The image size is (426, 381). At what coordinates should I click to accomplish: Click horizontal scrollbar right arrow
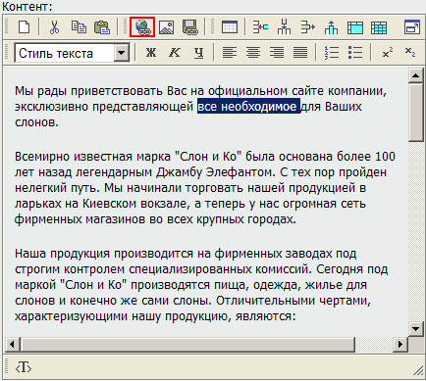(x=399, y=344)
